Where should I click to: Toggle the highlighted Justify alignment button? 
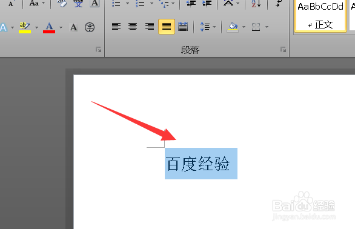(x=167, y=27)
